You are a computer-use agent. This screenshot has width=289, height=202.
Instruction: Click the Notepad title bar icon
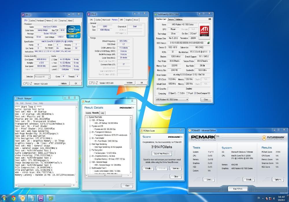tap(16, 98)
